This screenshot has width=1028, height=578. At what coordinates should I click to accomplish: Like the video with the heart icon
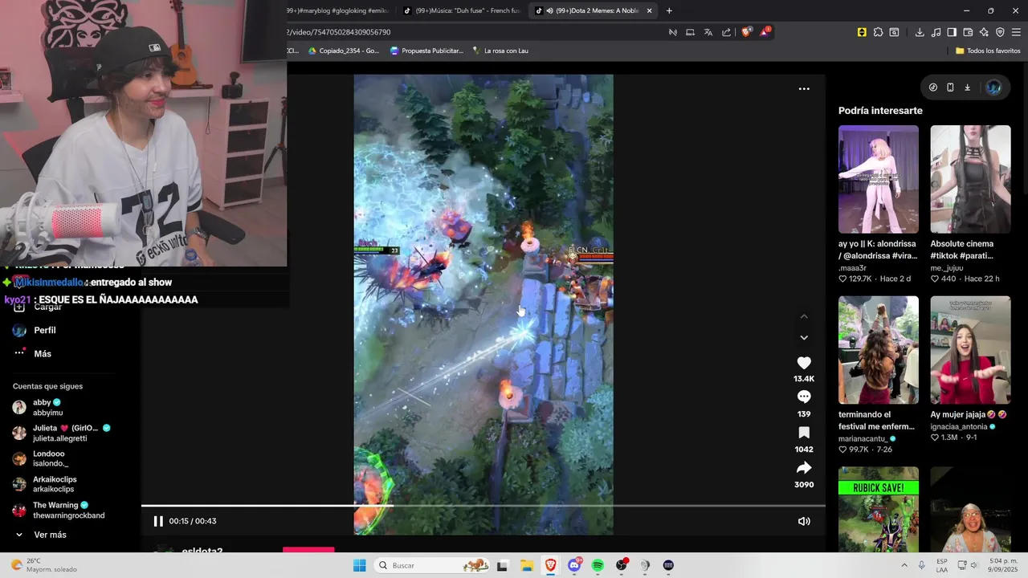click(804, 363)
